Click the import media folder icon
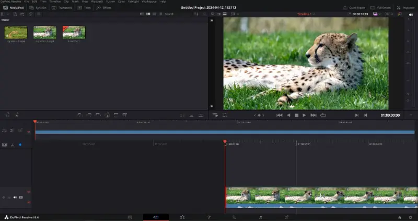This screenshot has height=221, width=418. [x=22, y=14]
